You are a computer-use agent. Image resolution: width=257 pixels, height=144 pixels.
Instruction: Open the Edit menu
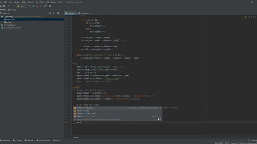click(5, 2)
